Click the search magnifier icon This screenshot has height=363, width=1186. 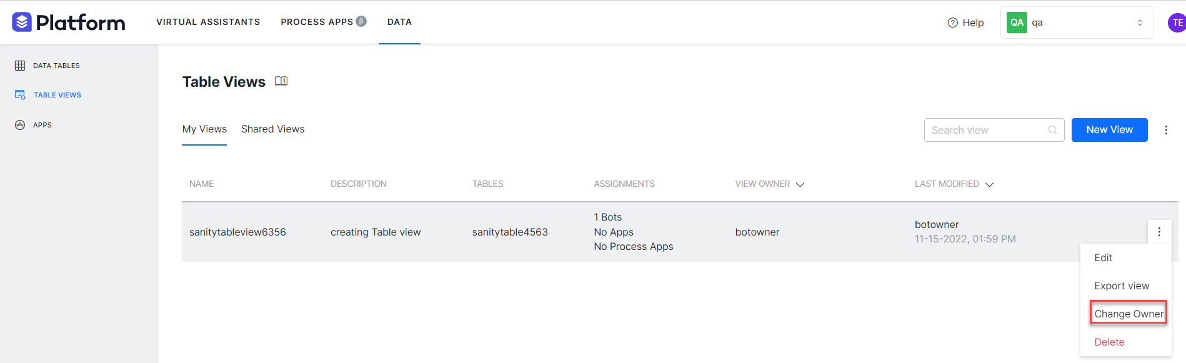tap(1052, 130)
